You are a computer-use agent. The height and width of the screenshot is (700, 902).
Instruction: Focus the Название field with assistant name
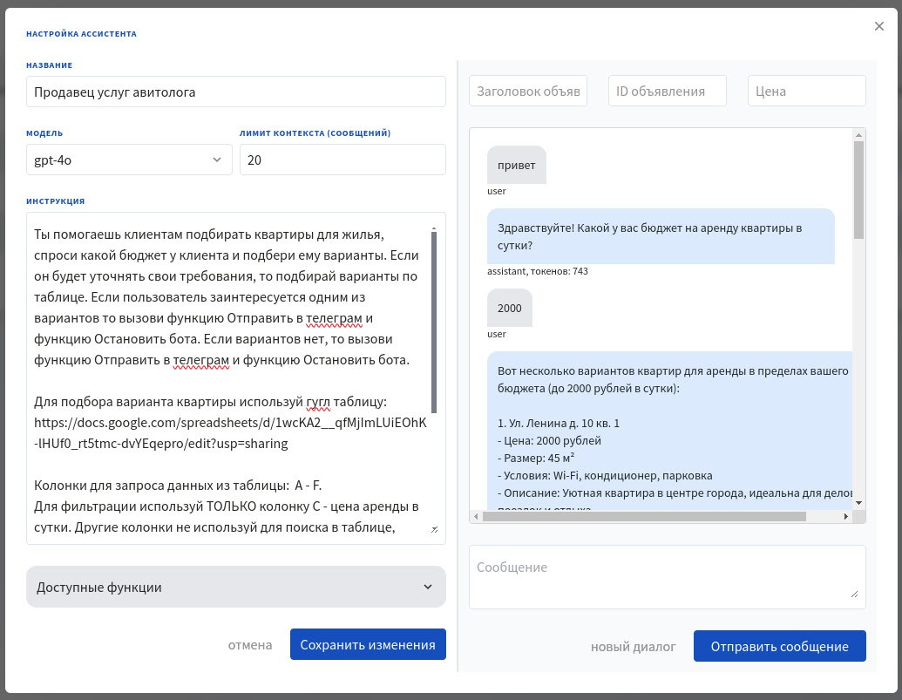point(236,91)
